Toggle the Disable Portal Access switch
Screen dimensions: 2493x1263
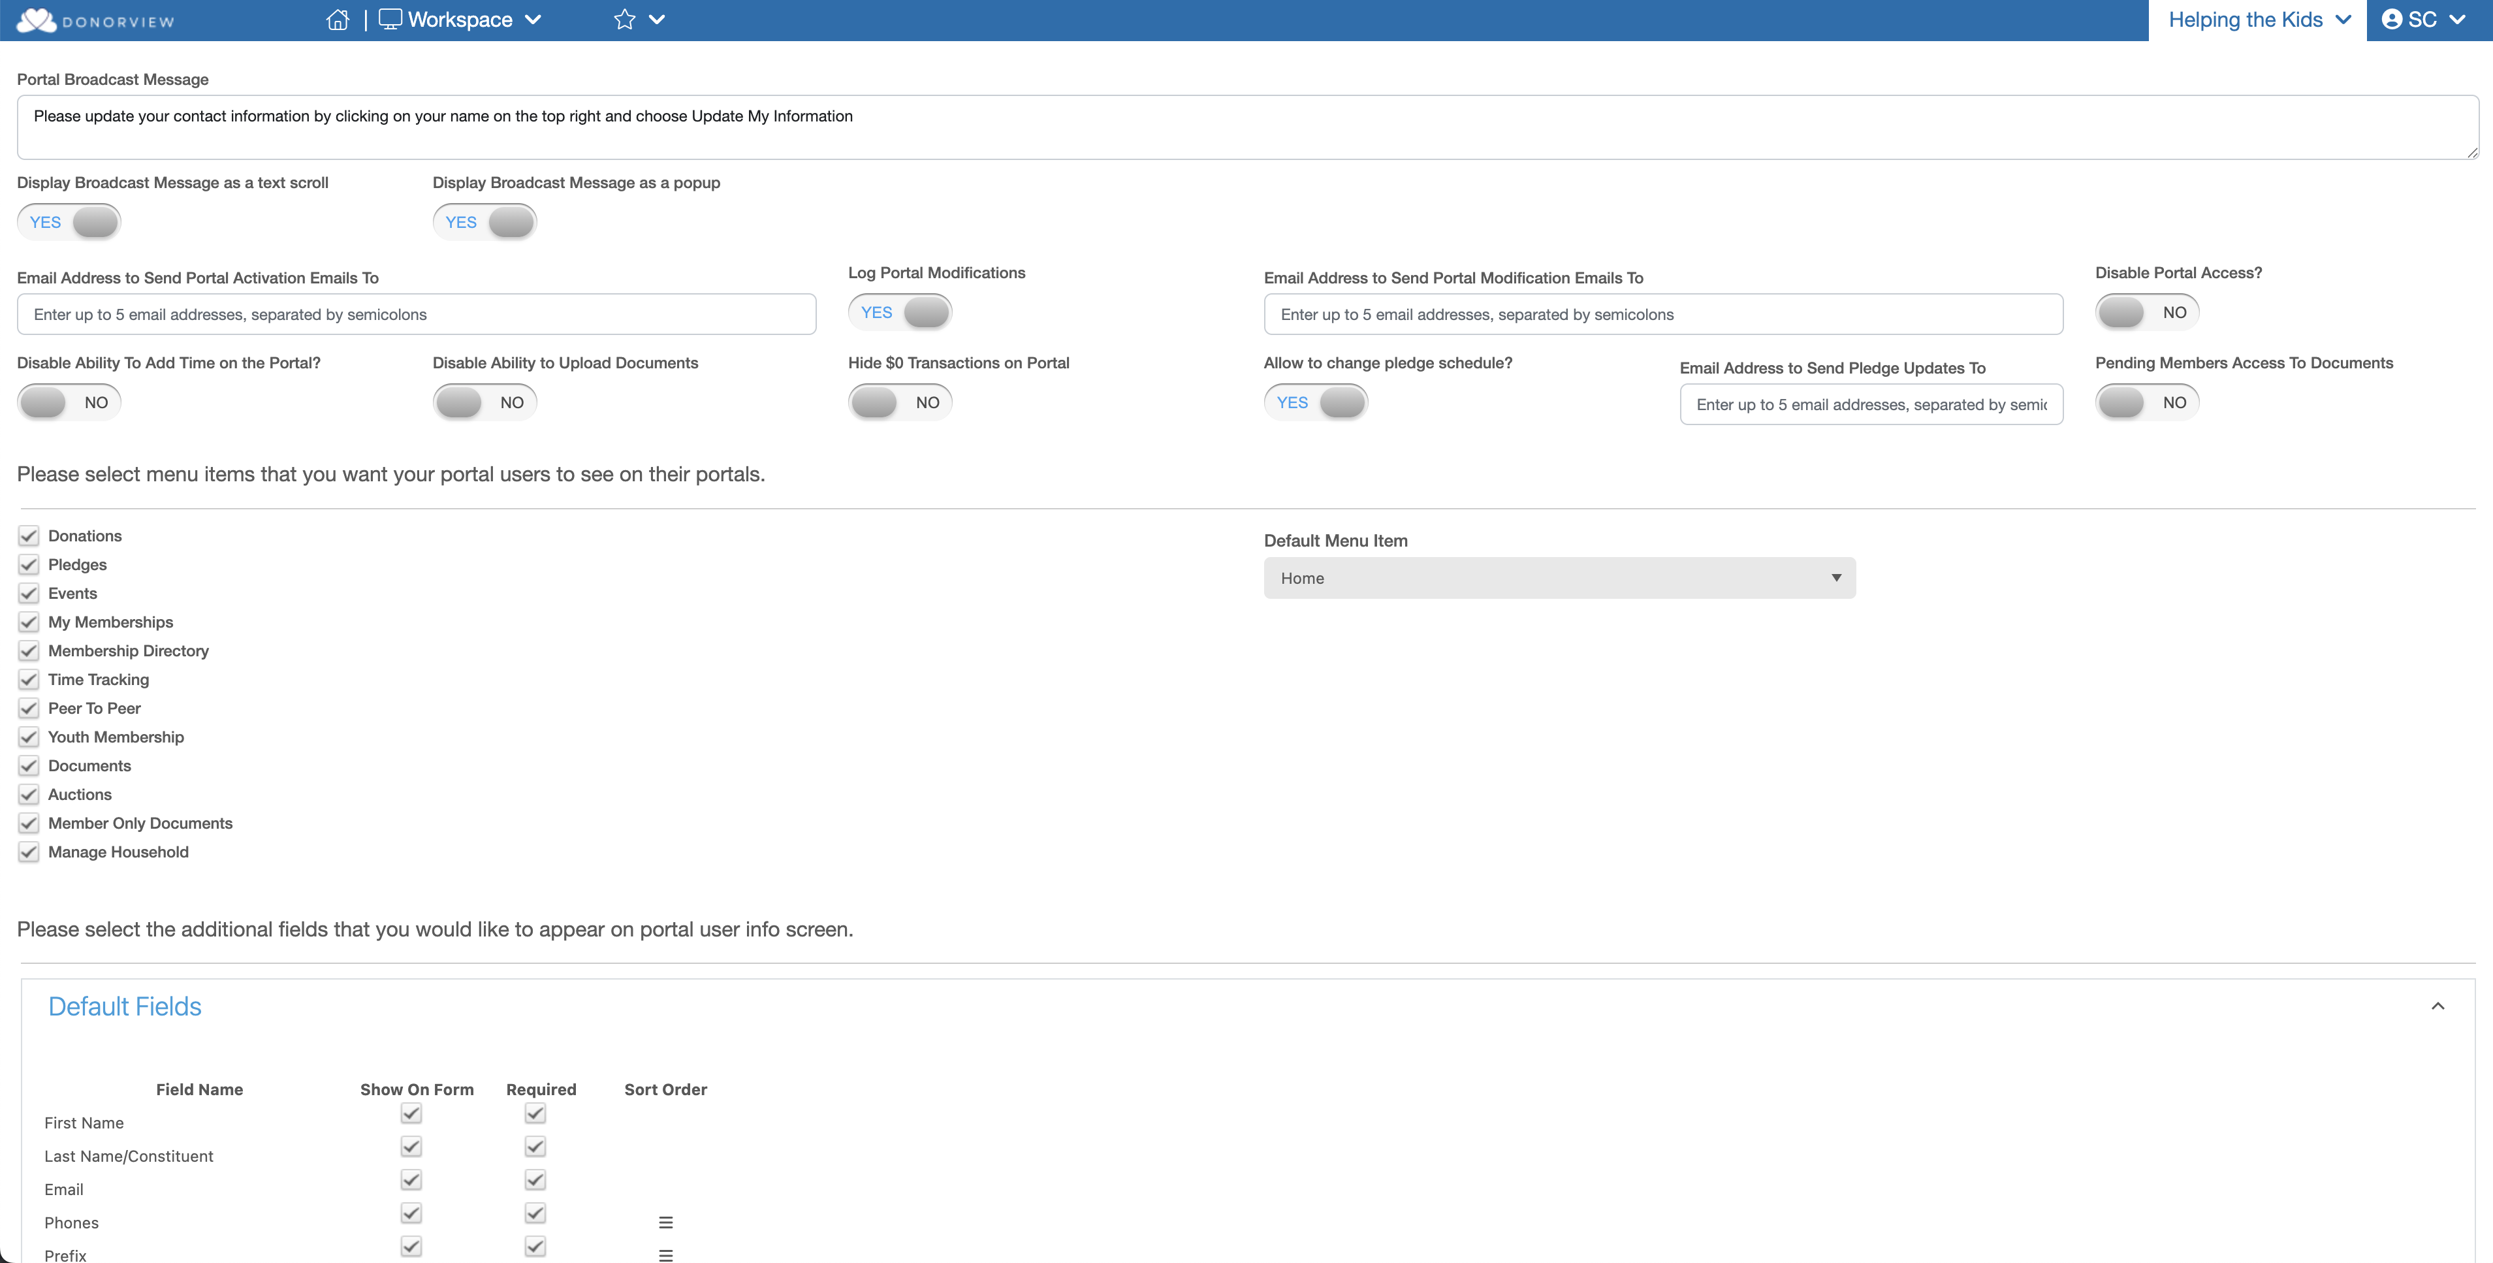[x=2146, y=313]
